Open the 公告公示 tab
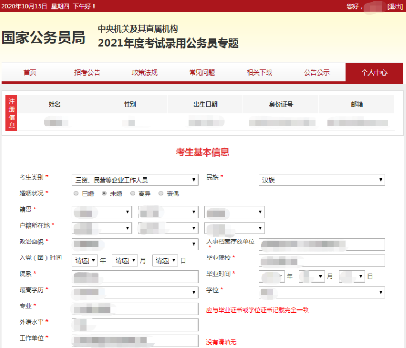The height and width of the screenshot is (348, 406). pyautogui.click(x=317, y=72)
